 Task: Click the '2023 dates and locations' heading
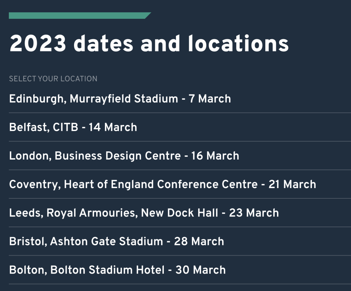tap(149, 44)
